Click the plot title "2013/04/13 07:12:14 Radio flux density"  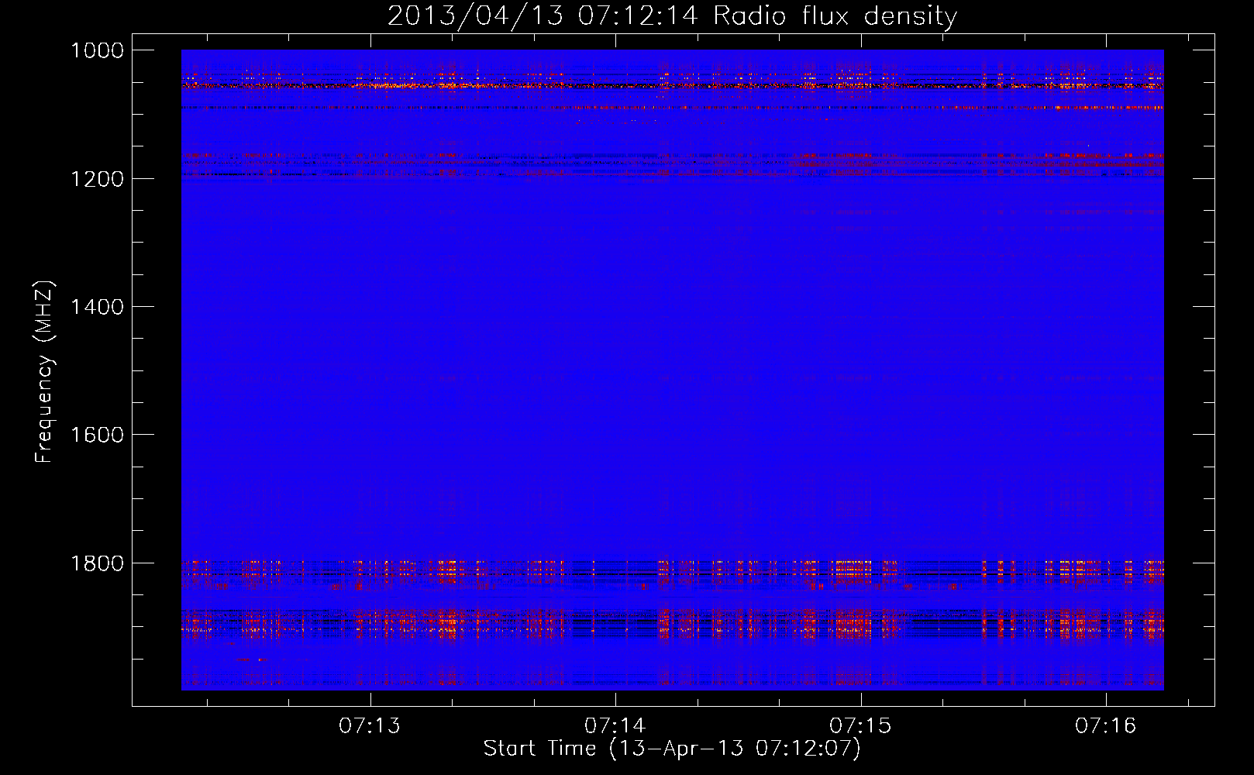[x=672, y=16]
